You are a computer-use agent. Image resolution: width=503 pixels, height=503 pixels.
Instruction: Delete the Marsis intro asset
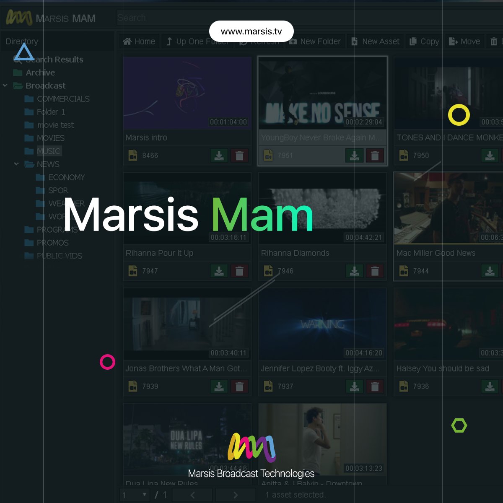tap(239, 156)
